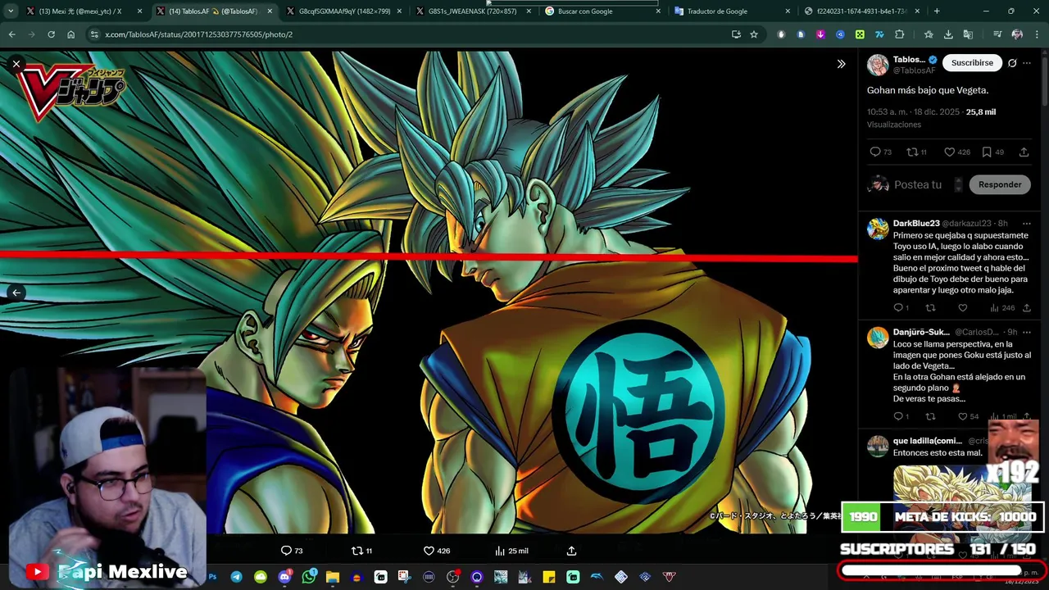Click the repost icon below the photo
This screenshot has width=1049, height=590.
coord(356,551)
